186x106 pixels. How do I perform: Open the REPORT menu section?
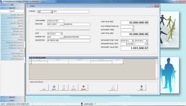(x=12, y=97)
